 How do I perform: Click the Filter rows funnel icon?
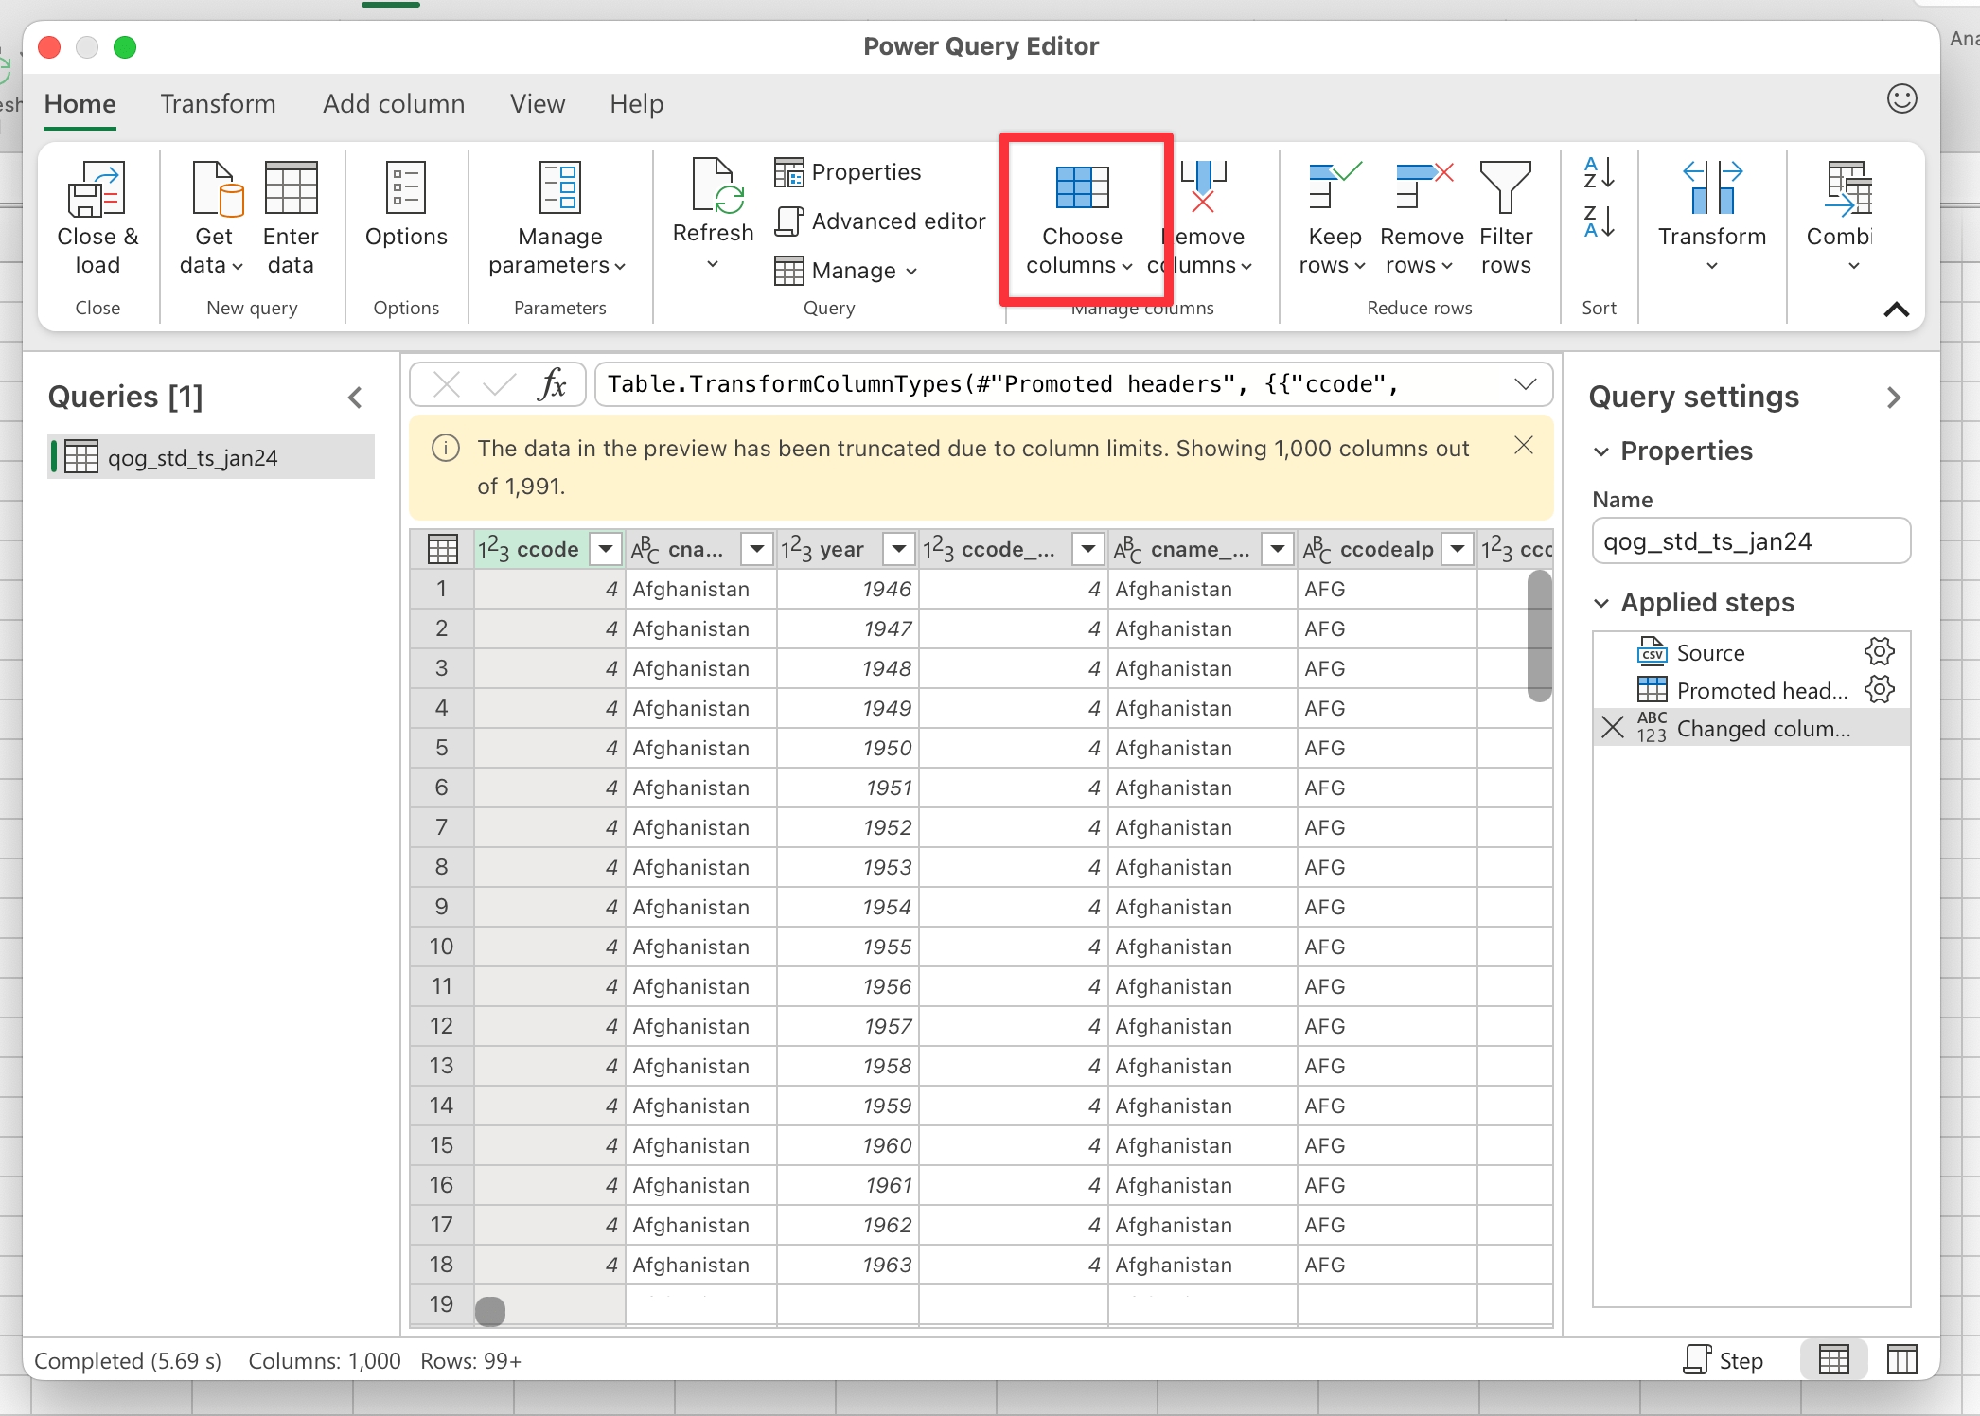pos(1505,187)
